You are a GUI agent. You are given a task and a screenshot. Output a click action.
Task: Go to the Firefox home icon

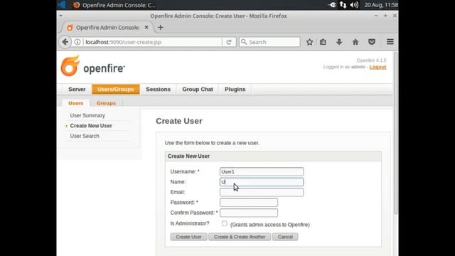[355, 42]
